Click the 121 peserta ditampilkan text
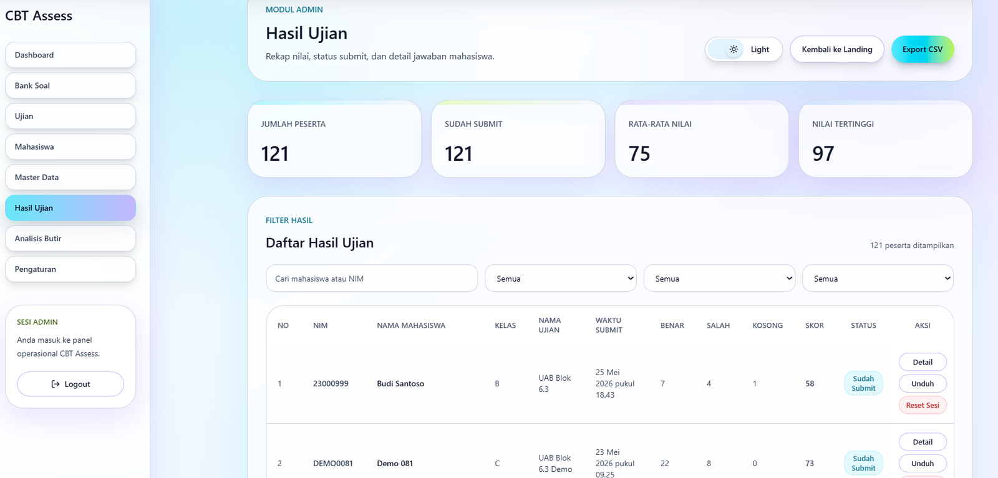Image resolution: width=998 pixels, height=478 pixels. 912,246
